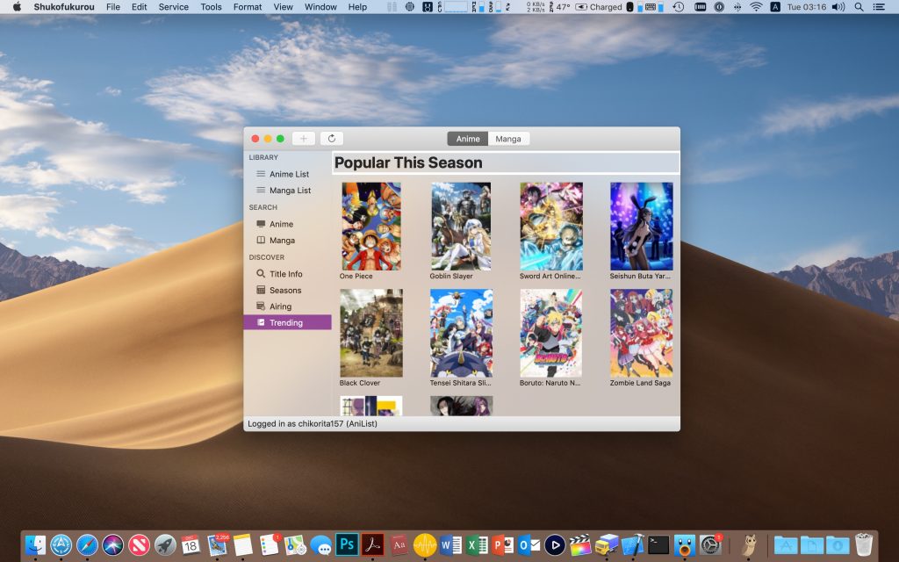The image size is (899, 562).
Task: Open the Help menu
Action: click(x=358, y=7)
